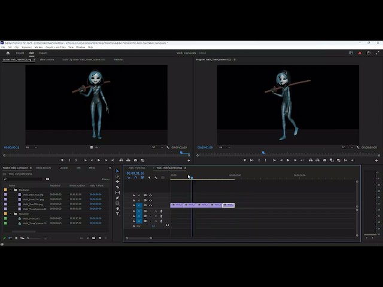Play the Program monitor

pos(288,160)
